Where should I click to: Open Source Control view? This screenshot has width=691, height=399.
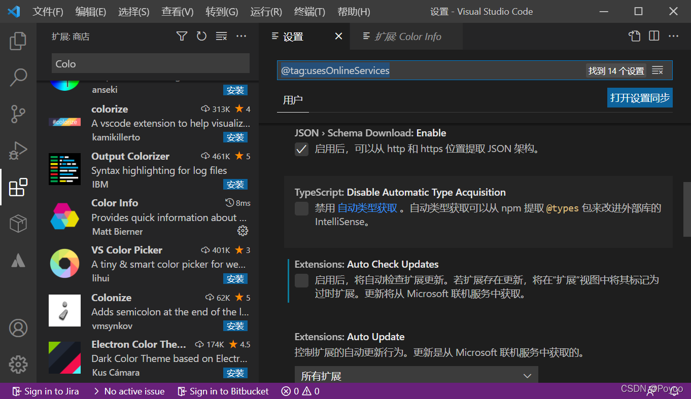click(18, 114)
